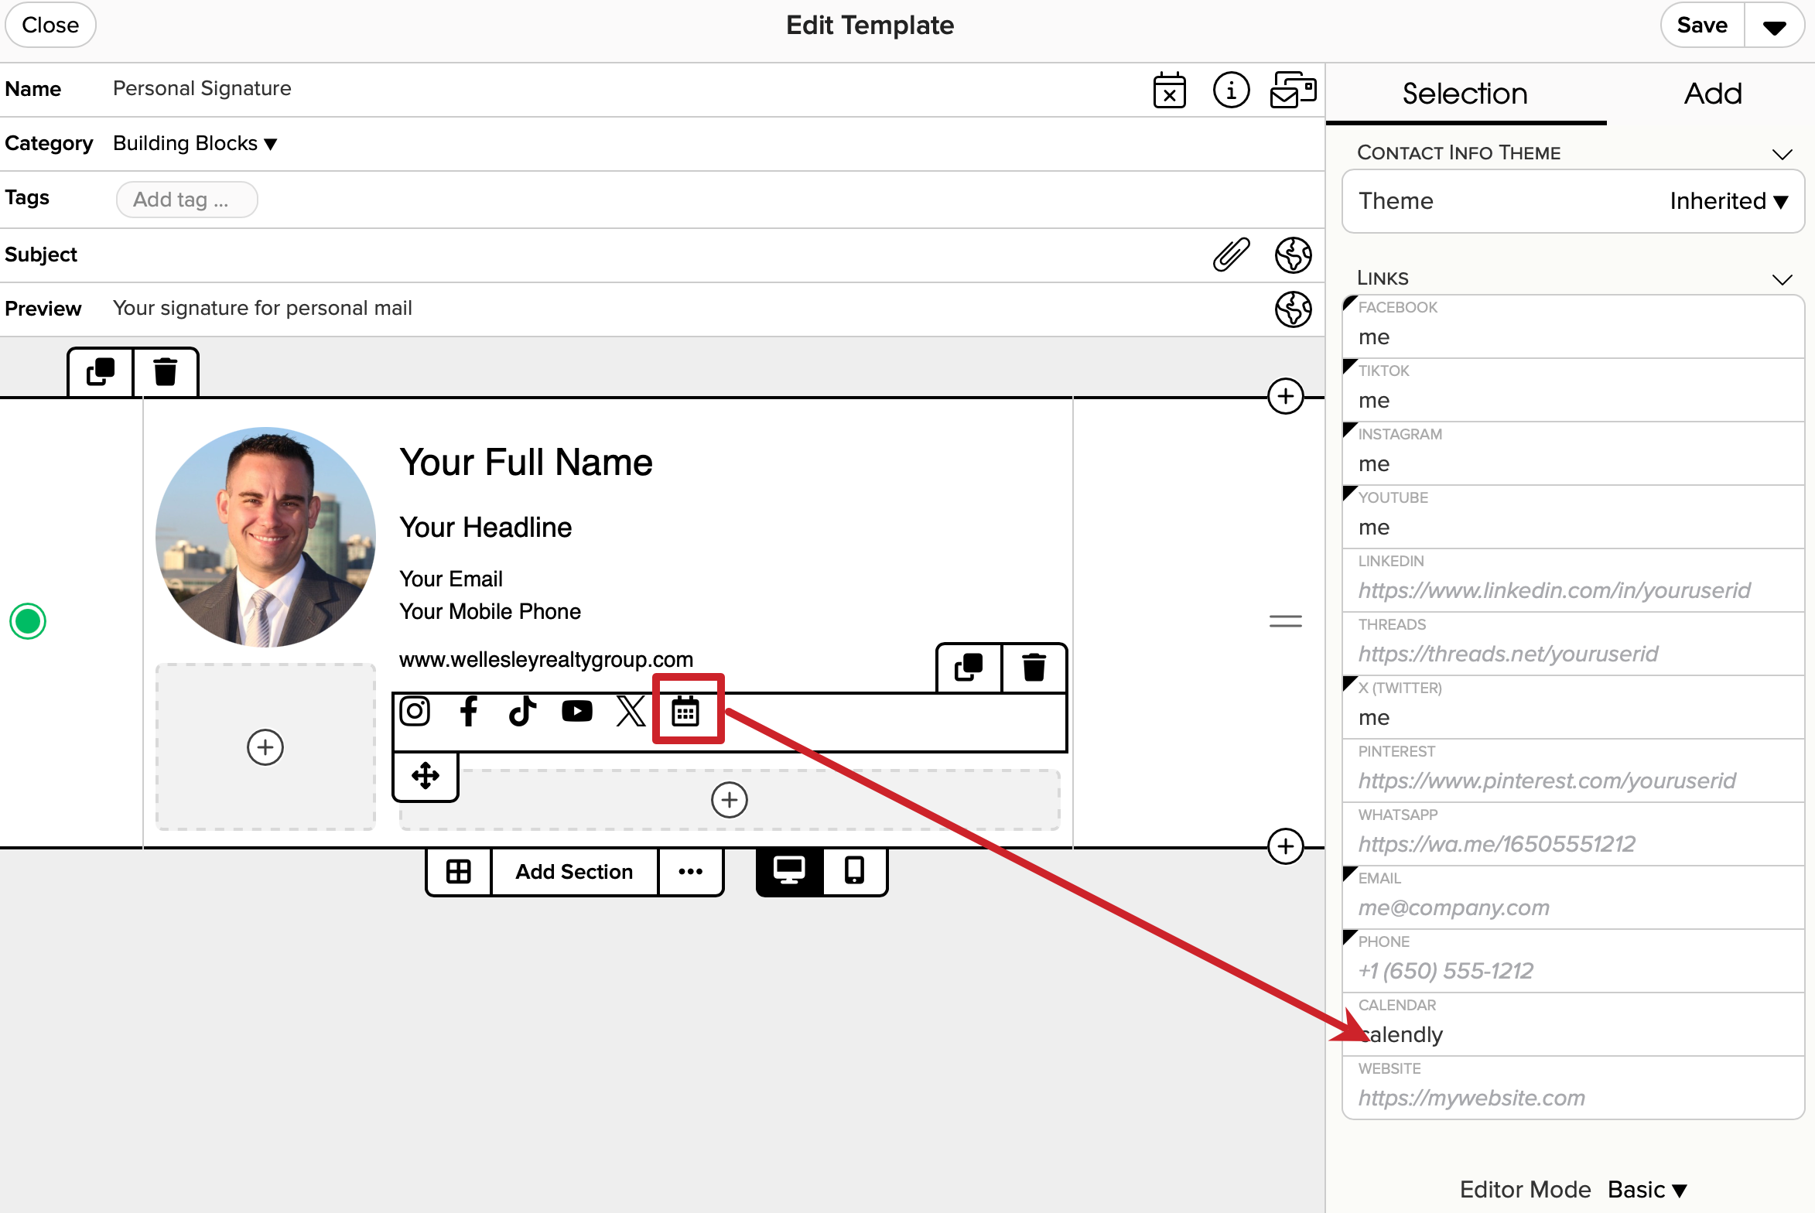
Task: Click the Save button
Action: [1701, 26]
